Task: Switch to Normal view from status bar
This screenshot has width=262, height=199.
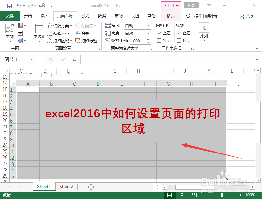Action: (x=169, y=194)
